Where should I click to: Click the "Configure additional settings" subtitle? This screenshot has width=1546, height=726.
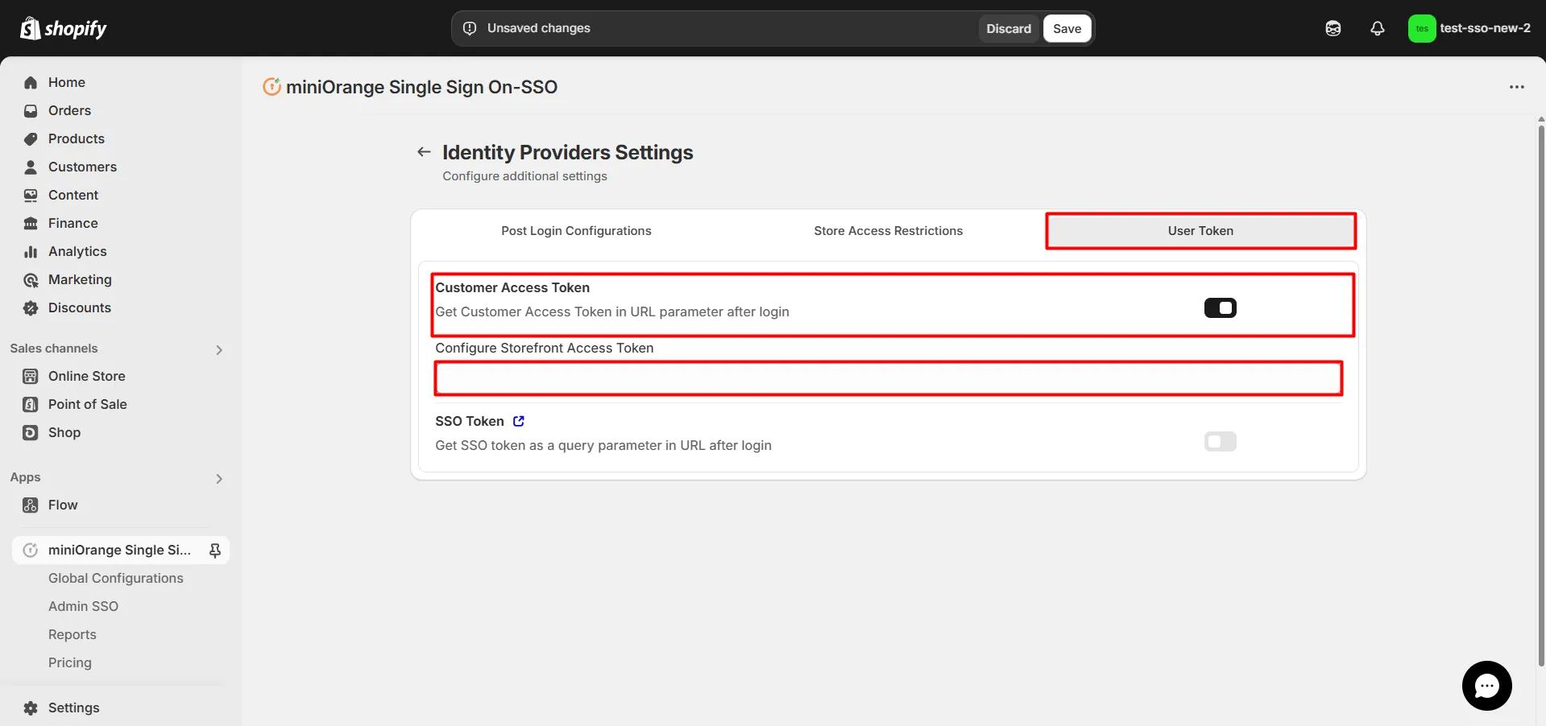tap(524, 176)
